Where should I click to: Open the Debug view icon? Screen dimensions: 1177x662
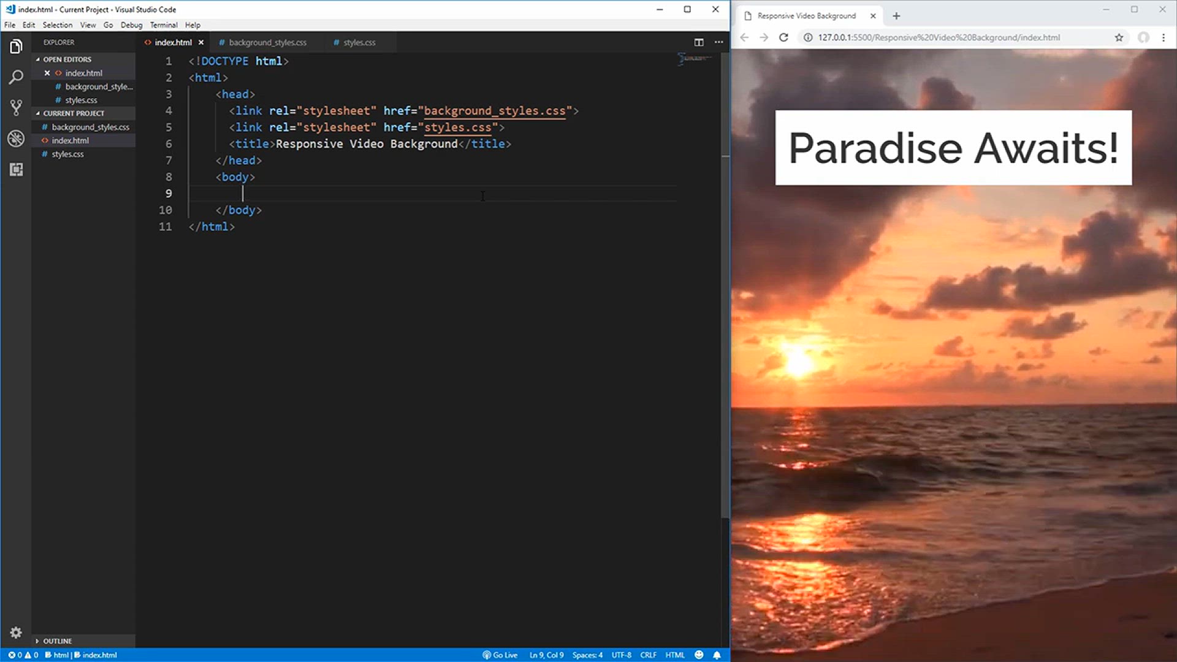pyautogui.click(x=16, y=139)
